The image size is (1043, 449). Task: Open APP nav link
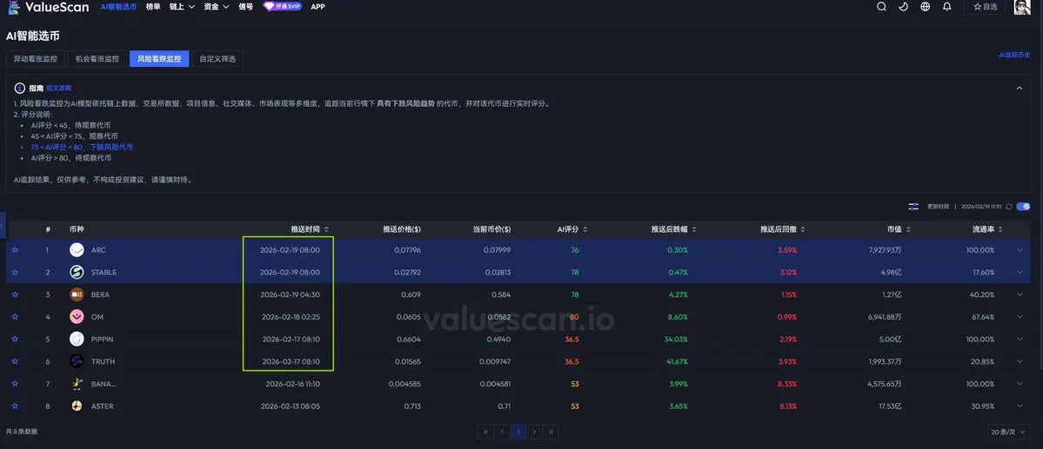pos(318,7)
